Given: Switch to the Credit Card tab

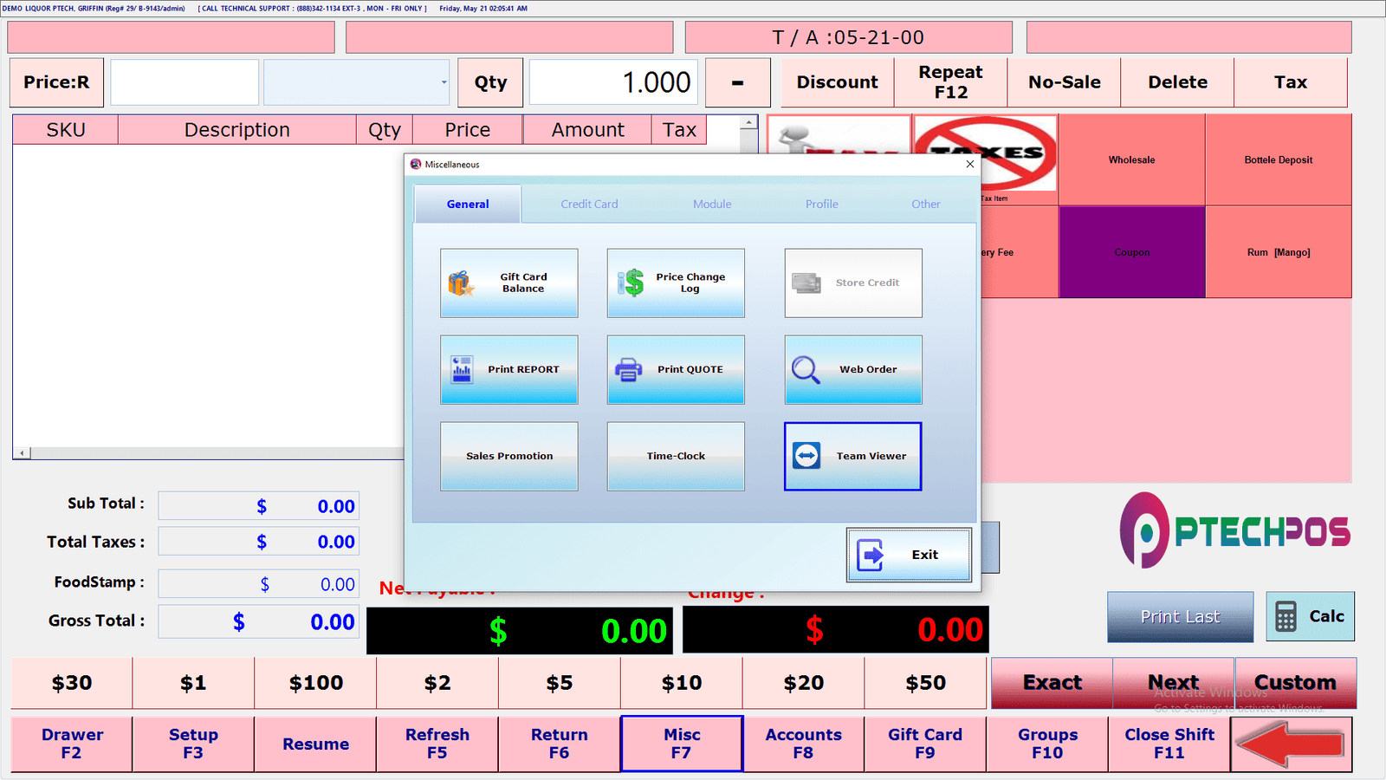Looking at the screenshot, I should (x=589, y=205).
